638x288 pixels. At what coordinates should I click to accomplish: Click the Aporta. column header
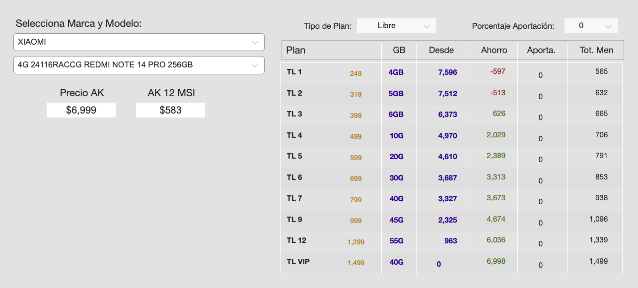542,50
